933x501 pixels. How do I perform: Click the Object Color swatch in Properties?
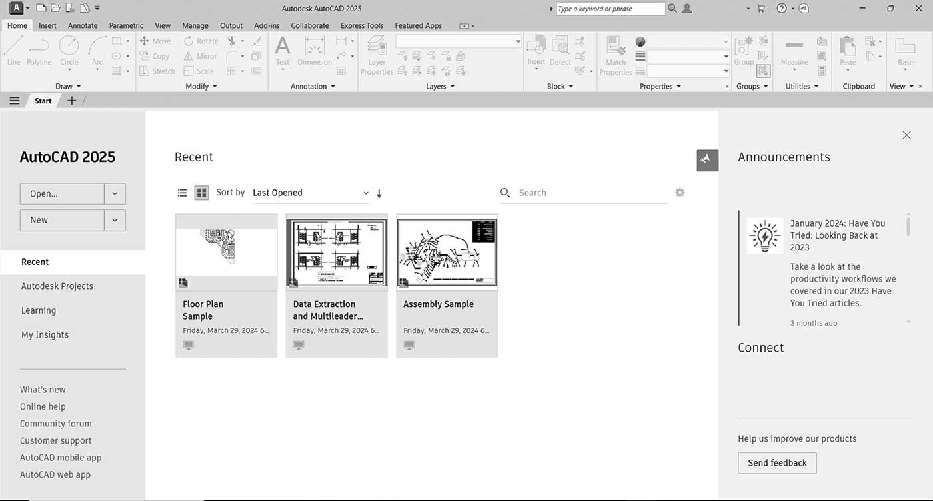coord(640,41)
